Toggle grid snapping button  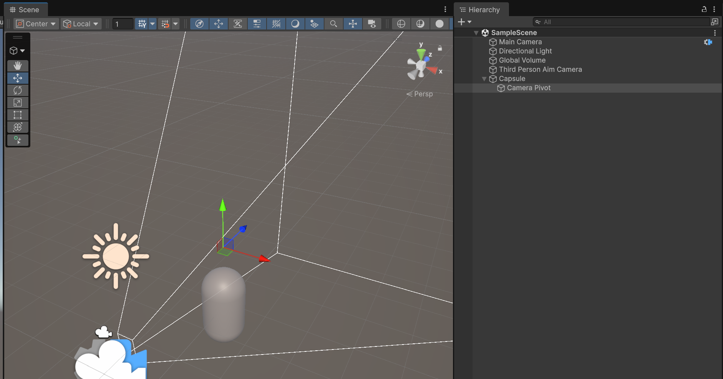click(142, 24)
